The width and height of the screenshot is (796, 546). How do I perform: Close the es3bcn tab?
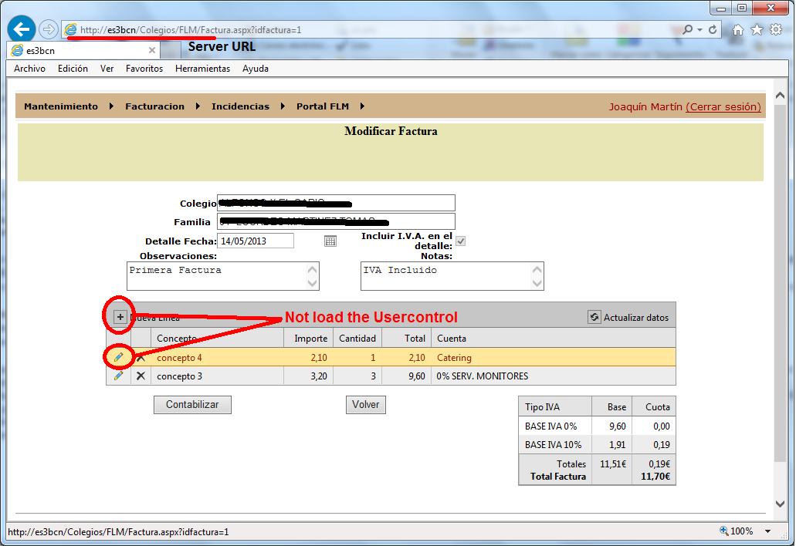[152, 50]
